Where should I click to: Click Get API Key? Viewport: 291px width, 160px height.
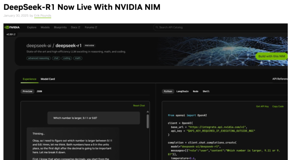point(262,106)
